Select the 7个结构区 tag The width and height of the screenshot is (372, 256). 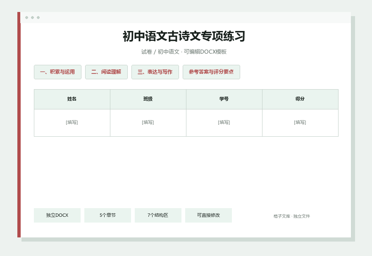(x=158, y=215)
